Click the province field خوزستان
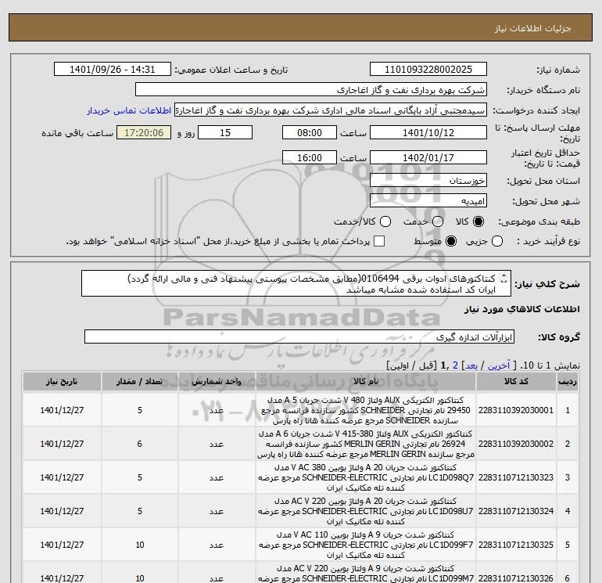This screenshot has width=602, height=583. point(428,180)
